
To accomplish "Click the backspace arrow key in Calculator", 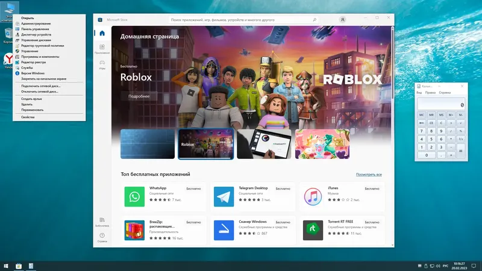I will pyautogui.click(x=421, y=123).
